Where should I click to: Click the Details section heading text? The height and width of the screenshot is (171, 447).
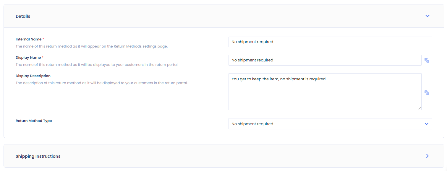pos(23,16)
